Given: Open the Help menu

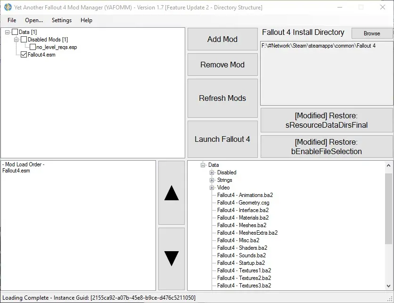Looking at the screenshot, I should 86,20.
